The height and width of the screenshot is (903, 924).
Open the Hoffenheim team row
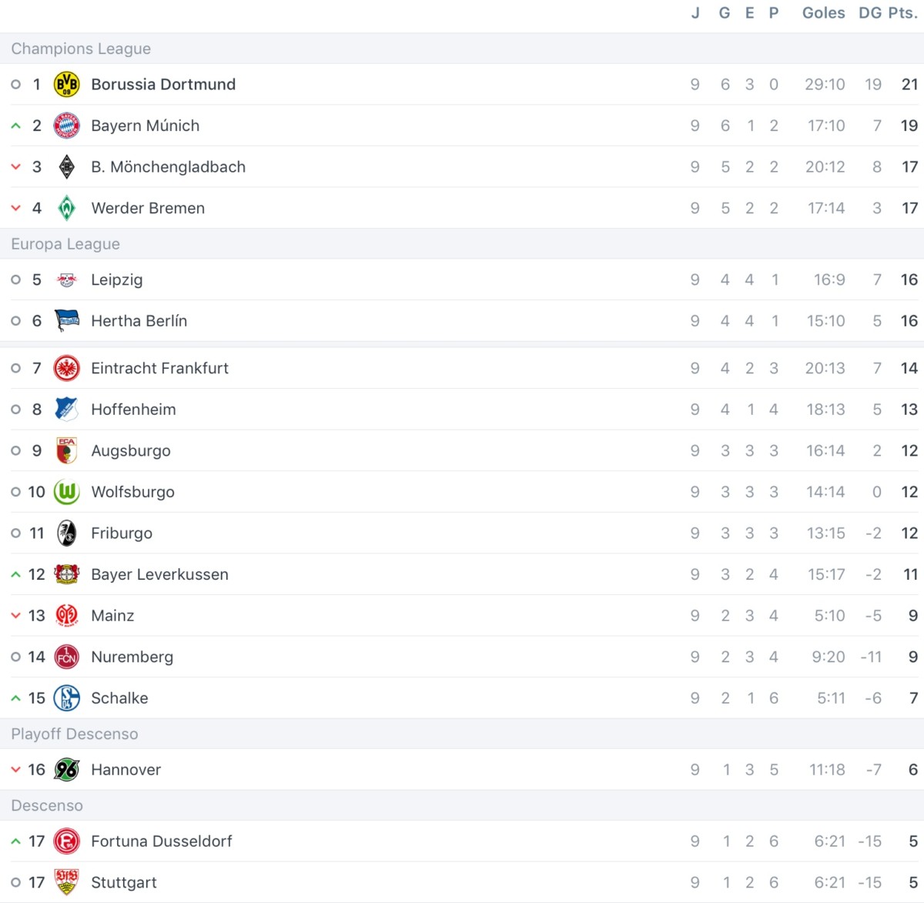coord(462,410)
